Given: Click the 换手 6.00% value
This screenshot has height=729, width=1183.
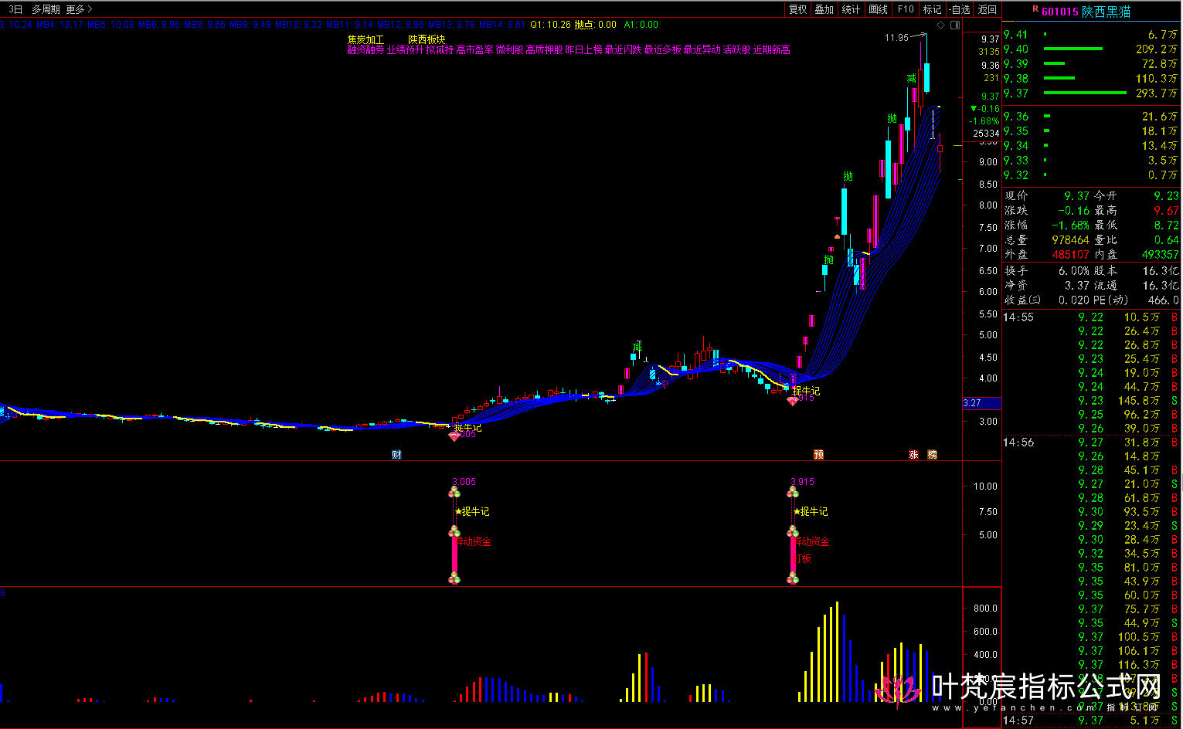Looking at the screenshot, I should coord(1074,271).
